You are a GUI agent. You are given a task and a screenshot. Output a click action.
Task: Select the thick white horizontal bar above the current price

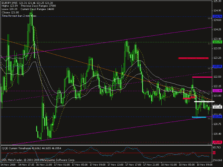pos(204,101)
